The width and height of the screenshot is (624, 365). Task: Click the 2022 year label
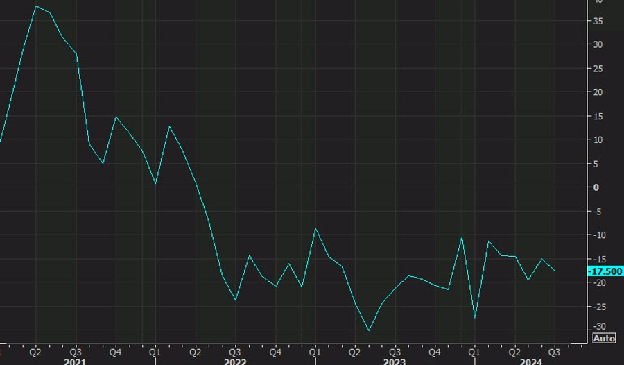[x=235, y=362]
